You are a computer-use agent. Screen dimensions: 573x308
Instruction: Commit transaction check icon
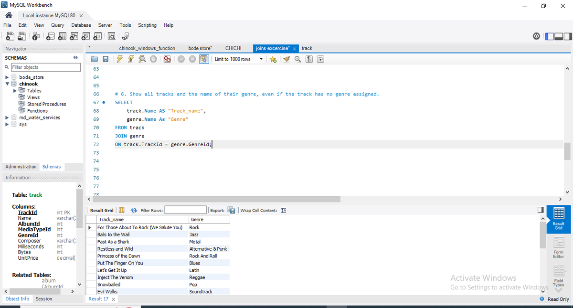click(181, 59)
